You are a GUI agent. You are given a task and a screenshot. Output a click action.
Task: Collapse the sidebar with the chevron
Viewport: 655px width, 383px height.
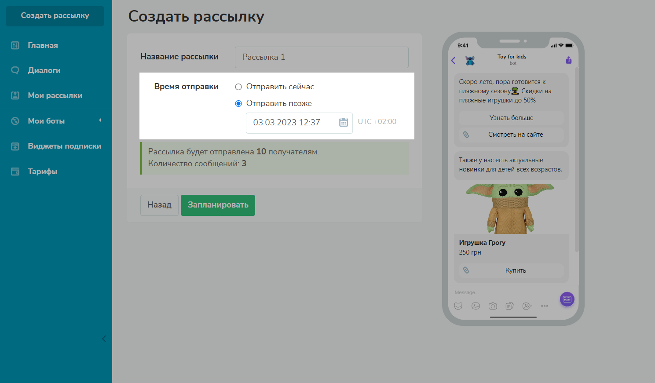pyautogui.click(x=104, y=339)
